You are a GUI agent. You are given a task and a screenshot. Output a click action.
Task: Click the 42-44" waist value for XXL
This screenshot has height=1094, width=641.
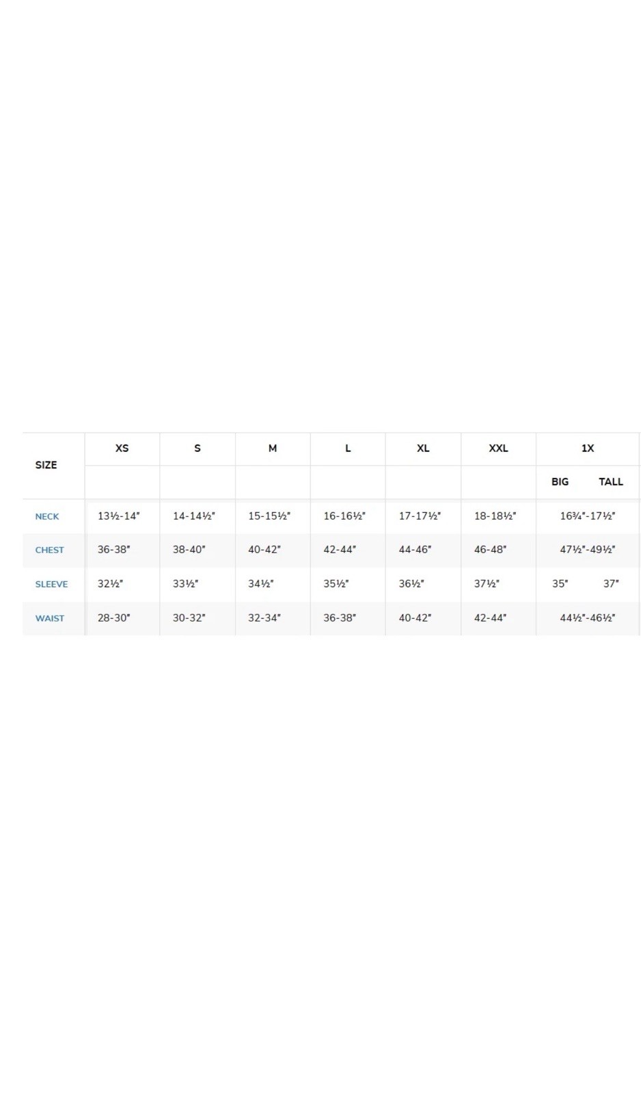(x=490, y=618)
